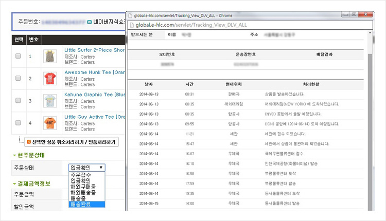Click the popup vertical scrollbar thumb
Screen dimensions: 386x221
tap(370, 132)
